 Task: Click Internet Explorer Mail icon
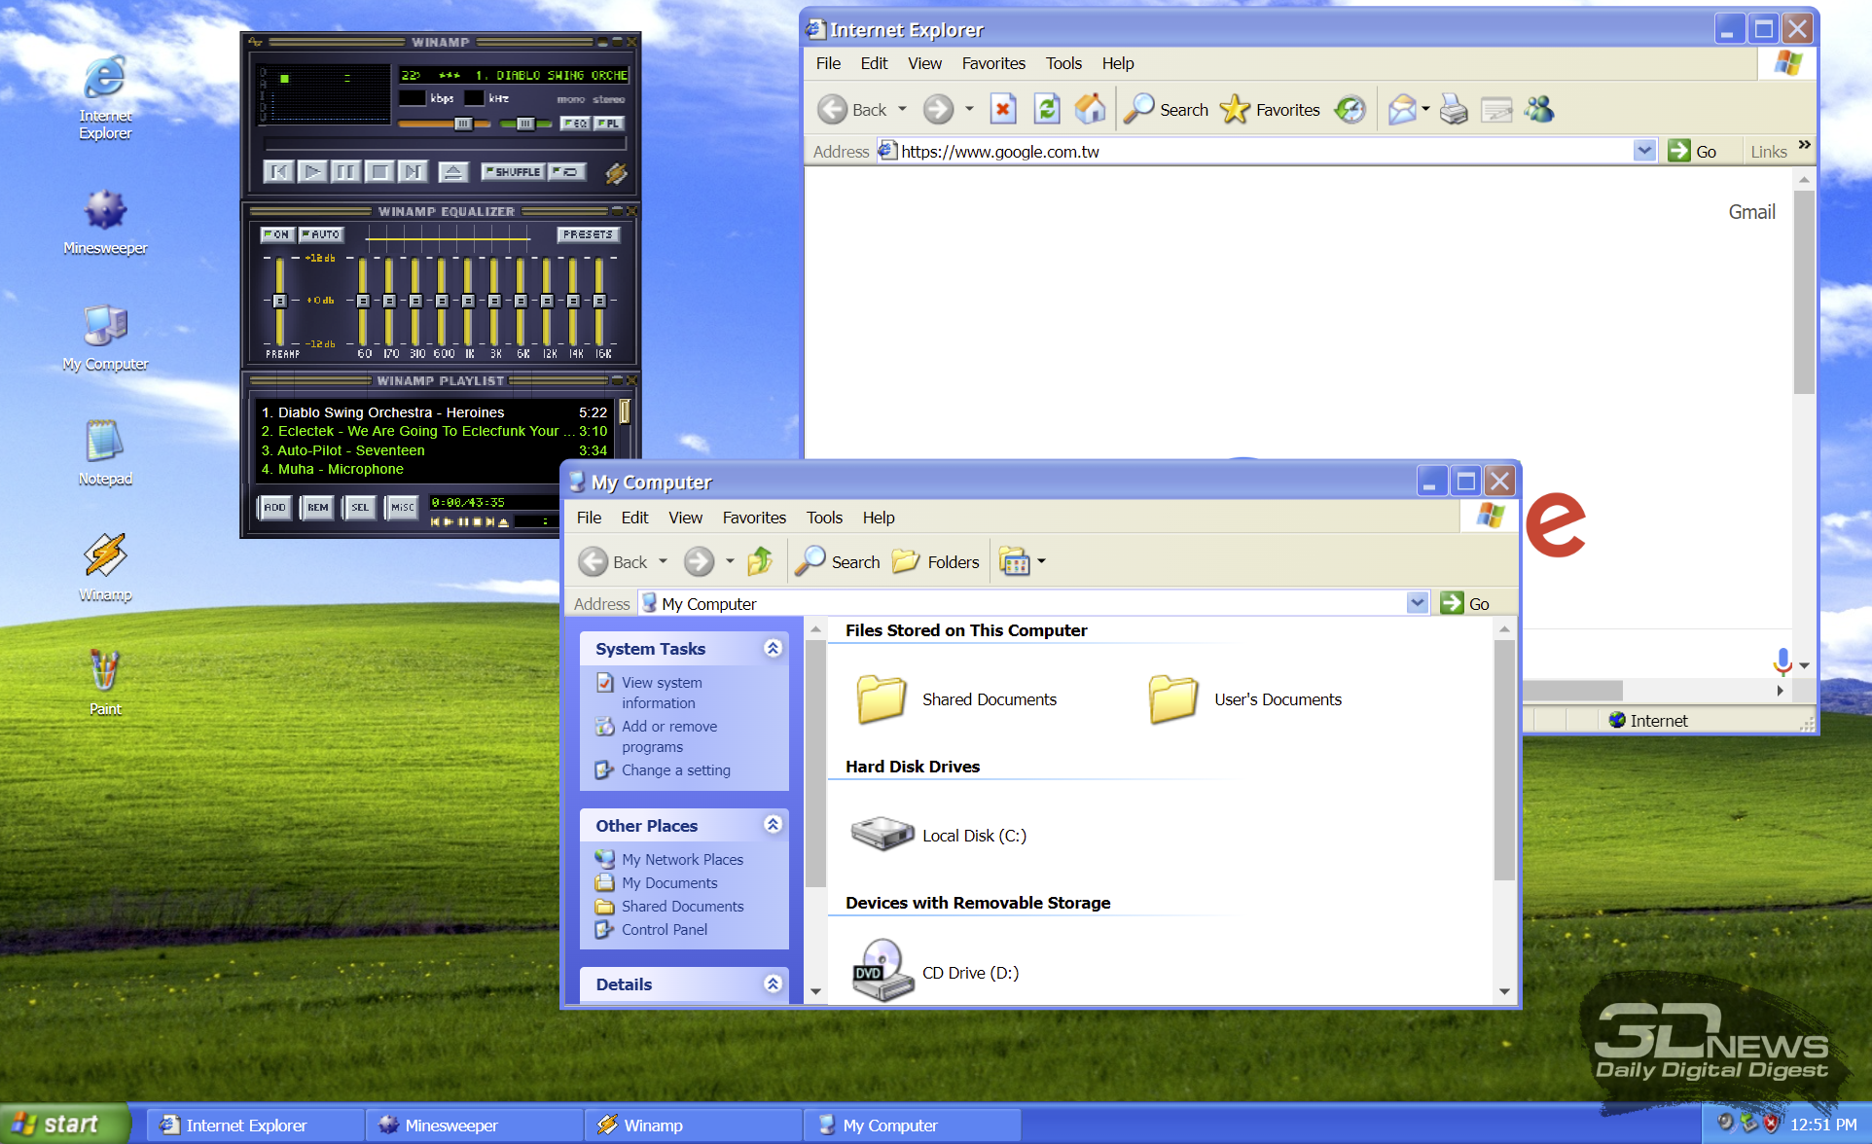pyautogui.click(x=1402, y=109)
